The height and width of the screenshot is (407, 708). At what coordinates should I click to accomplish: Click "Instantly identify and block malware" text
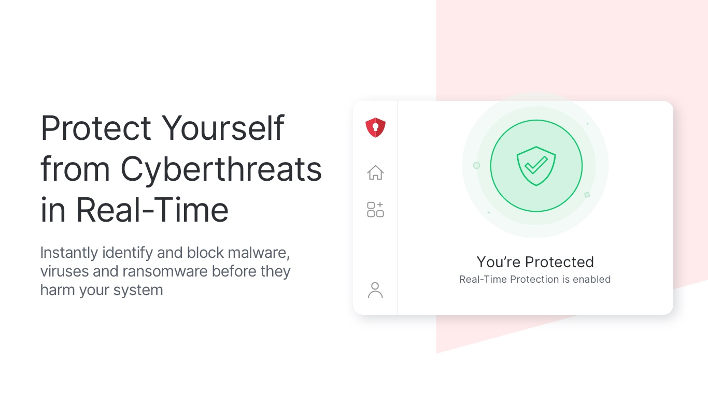point(164,253)
